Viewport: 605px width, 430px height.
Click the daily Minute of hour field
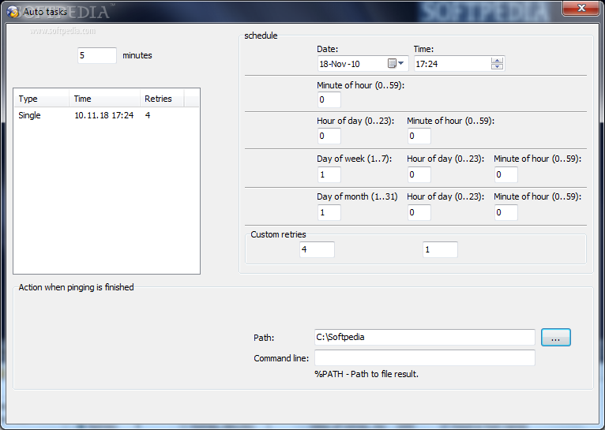(x=419, y=136)
